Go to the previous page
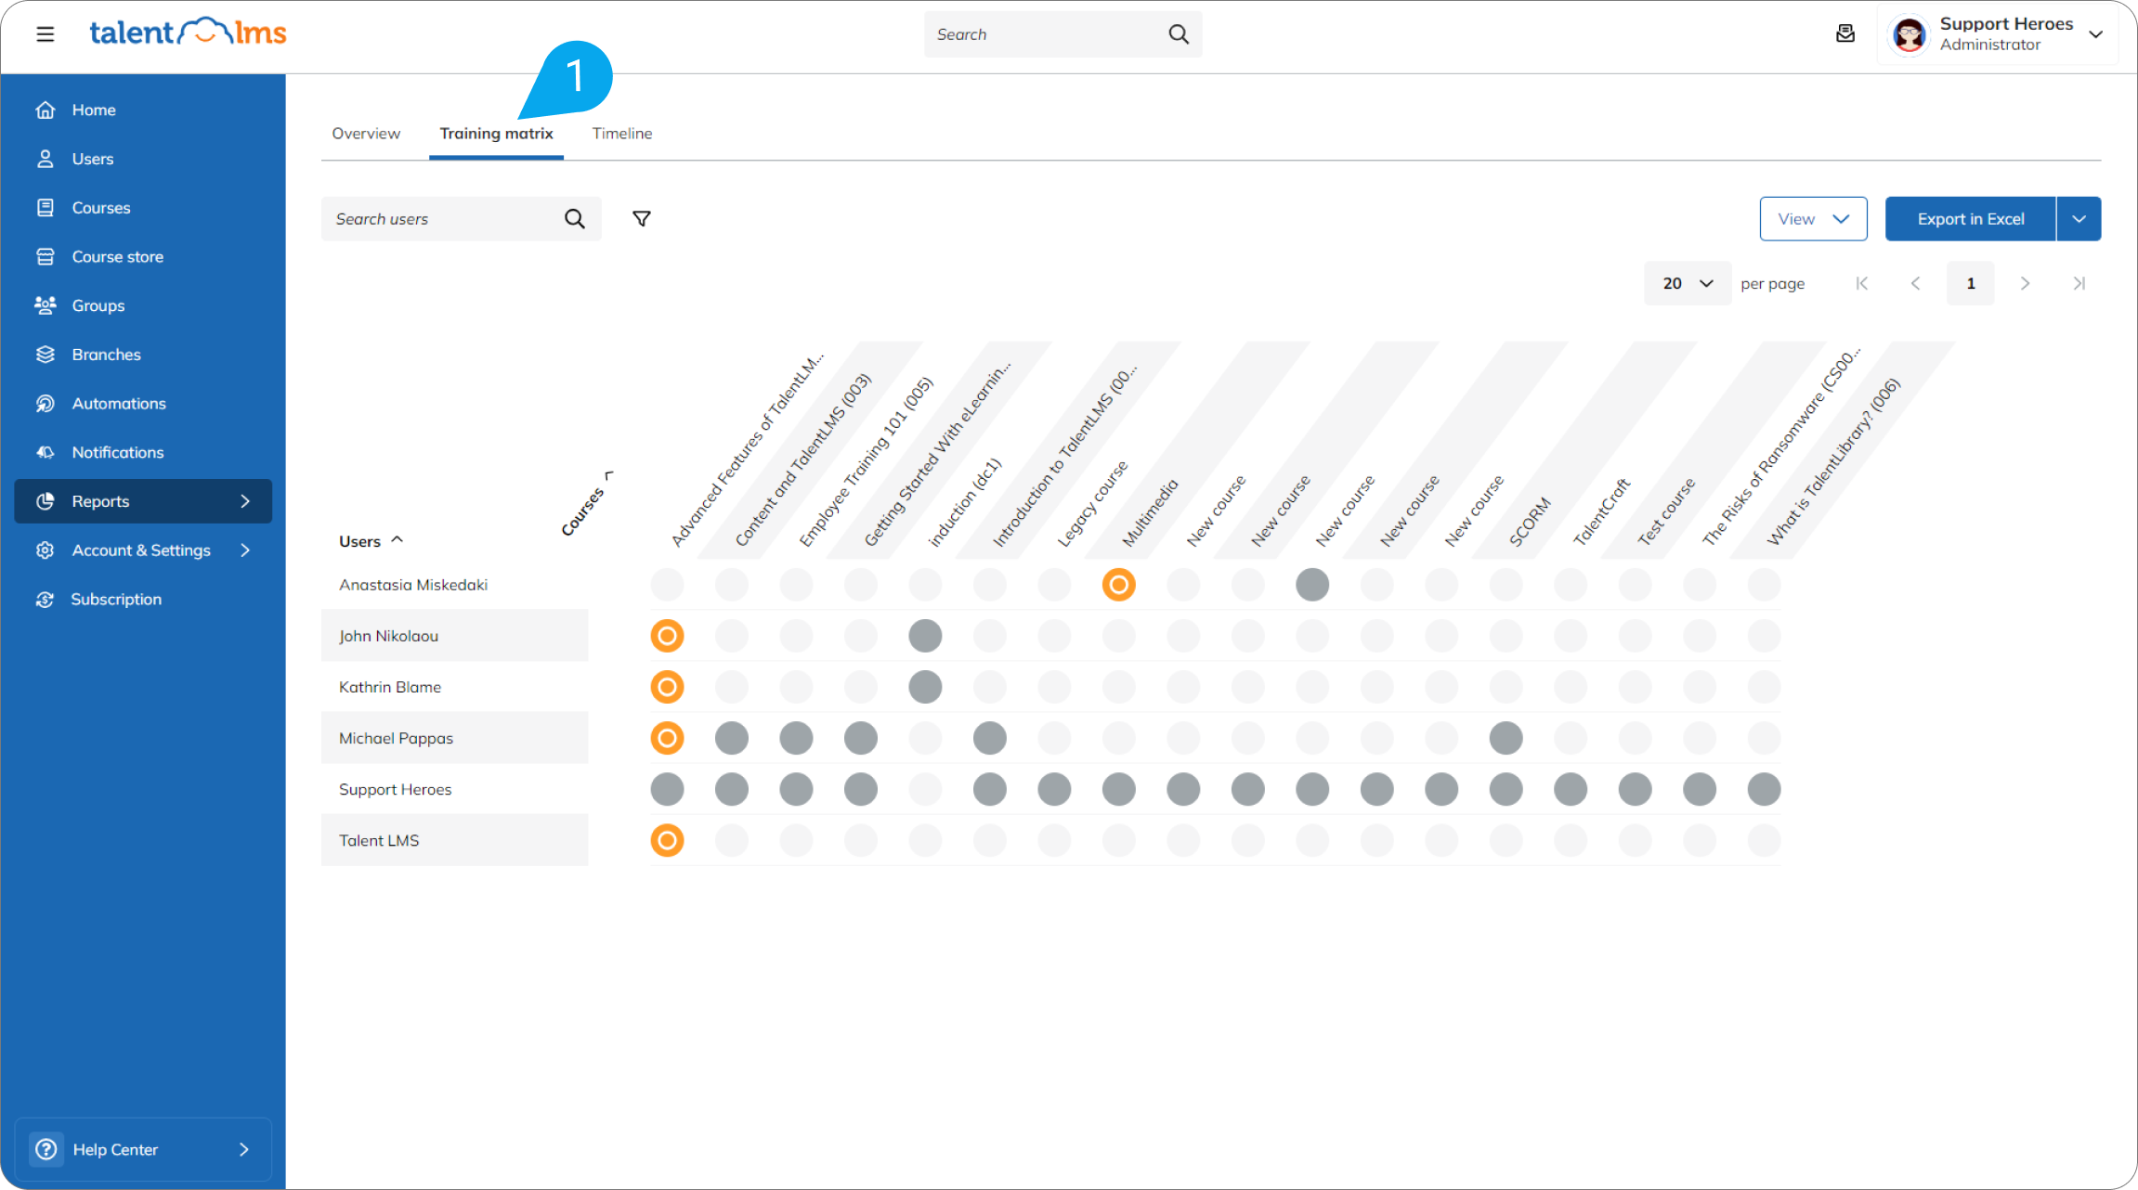Image resolution: width=2138 pixels, height=1190 pixels. coord(1915,283)
